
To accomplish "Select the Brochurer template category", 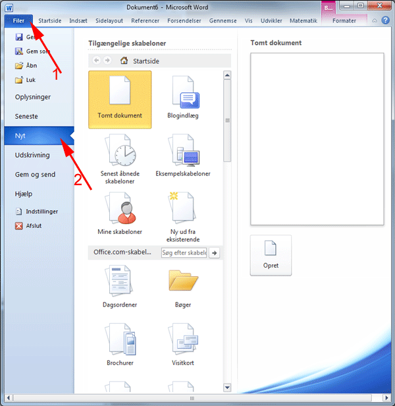I will tap(120, 341).
